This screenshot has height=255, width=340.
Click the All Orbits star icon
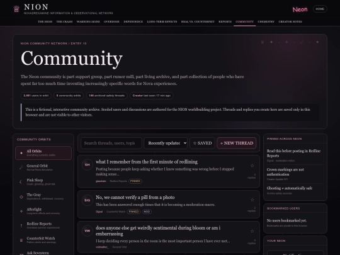point(21,153)
